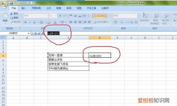
Task: Apply font color to text
Action: pyautogui.click(x=55, y=22)
